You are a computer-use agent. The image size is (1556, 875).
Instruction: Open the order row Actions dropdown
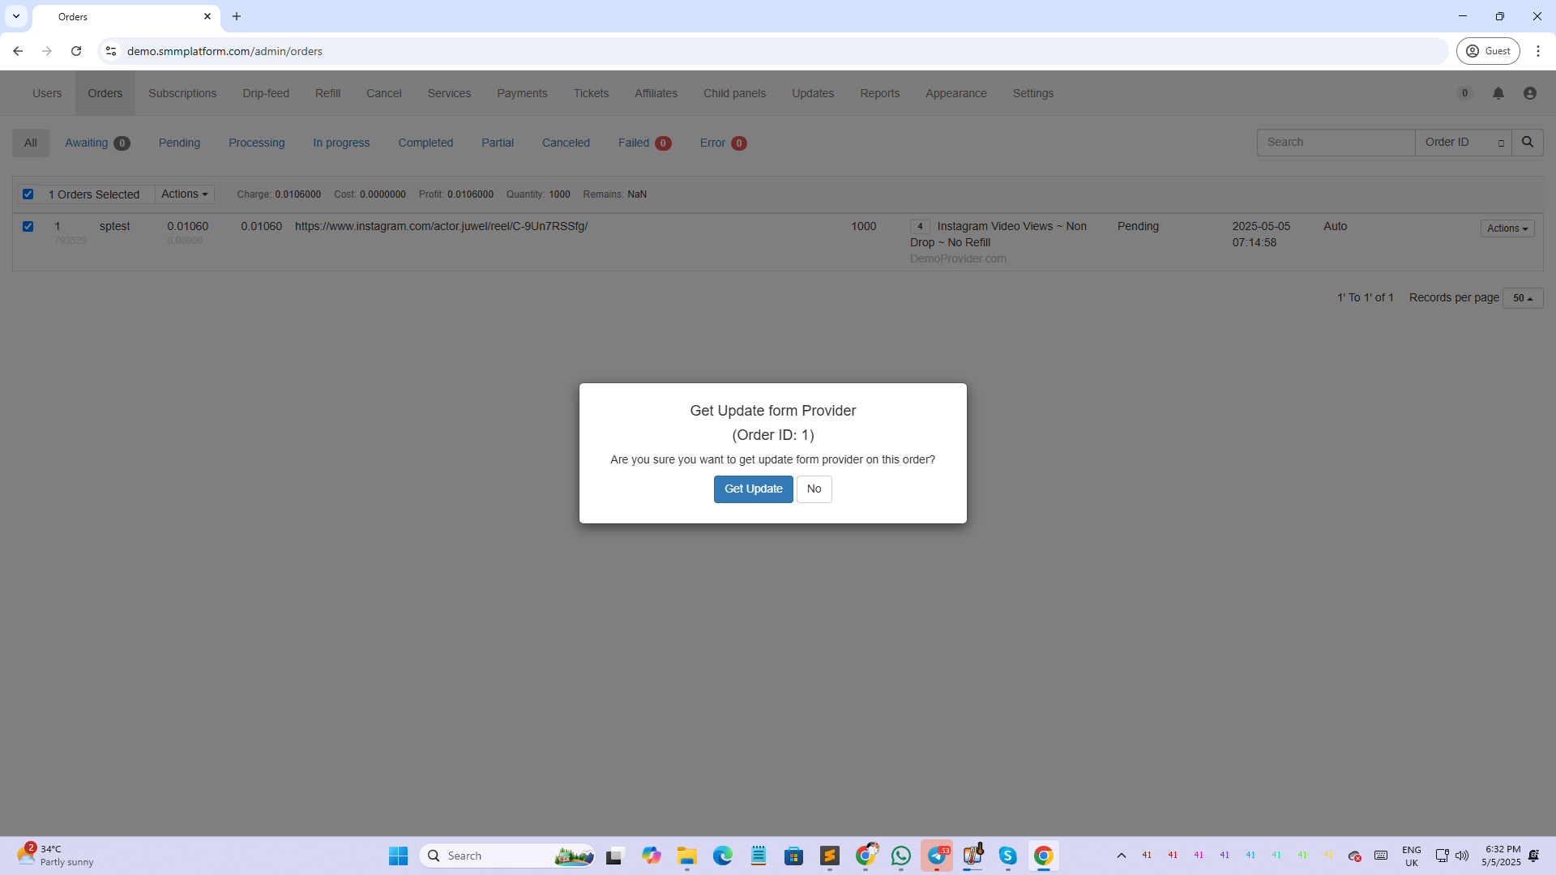pyautogui.click(x=1507, y=228)
